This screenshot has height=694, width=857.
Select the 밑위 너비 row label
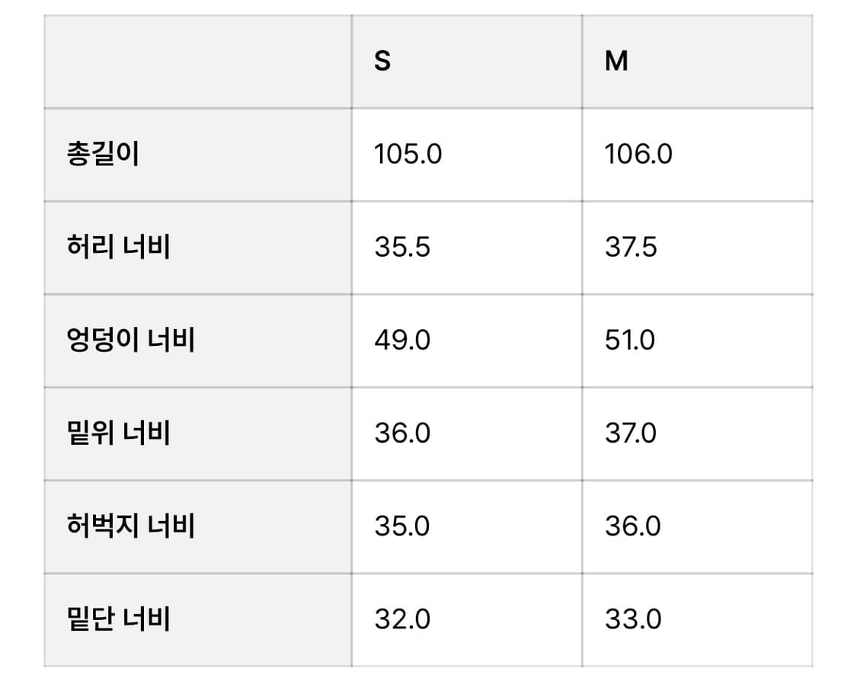point(118,433)
